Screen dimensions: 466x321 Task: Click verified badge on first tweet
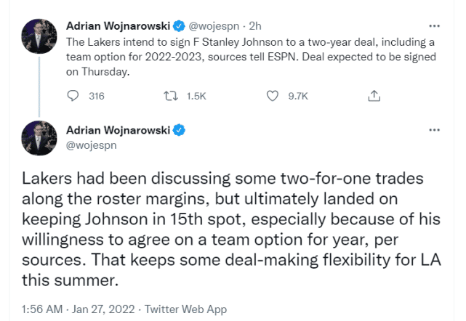point(181,26)
